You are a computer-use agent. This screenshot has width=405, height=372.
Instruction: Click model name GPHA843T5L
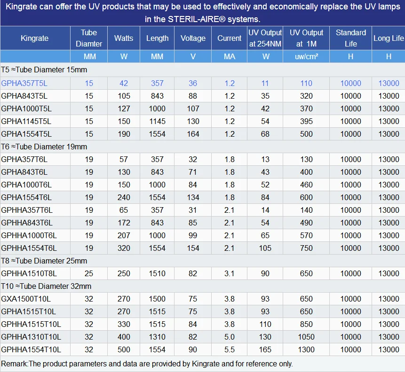point(24,96)
